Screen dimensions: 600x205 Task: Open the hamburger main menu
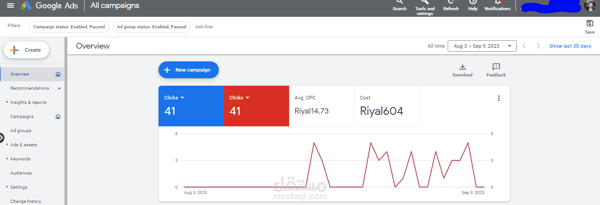pos(11,5)
